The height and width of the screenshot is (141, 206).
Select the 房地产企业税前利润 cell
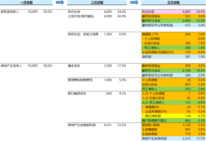tap(82, 125)
